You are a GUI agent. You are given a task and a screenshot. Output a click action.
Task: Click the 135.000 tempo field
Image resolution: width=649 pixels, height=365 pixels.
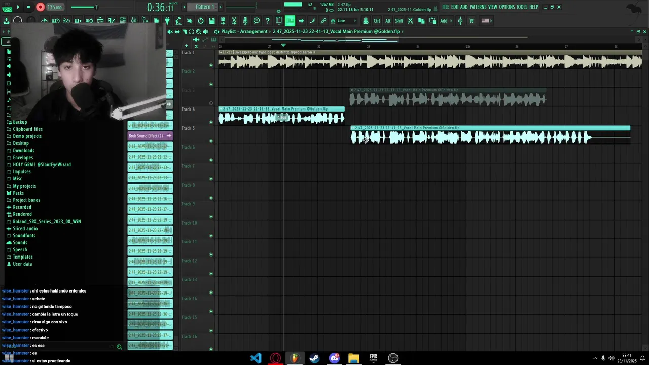[x=54, y=7]
